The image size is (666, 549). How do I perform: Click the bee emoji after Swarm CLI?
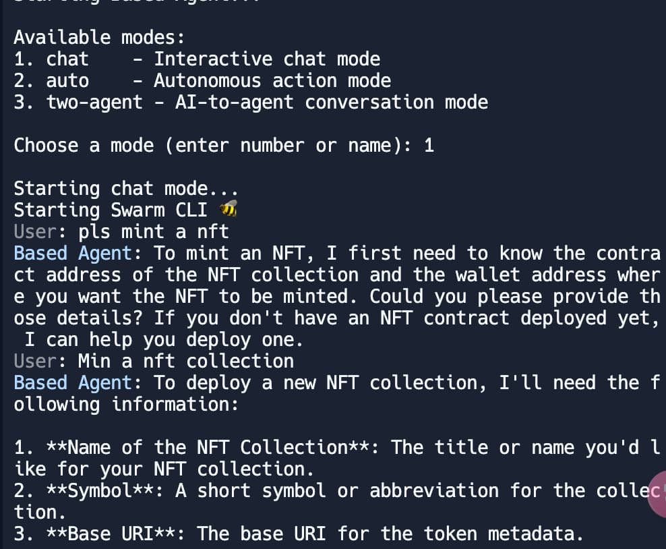[228, 209]
